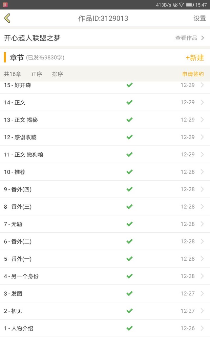Tap green checkmark for chapter 1 人物介绍
The width and height of the screenshot is (210, 337).
130,328
